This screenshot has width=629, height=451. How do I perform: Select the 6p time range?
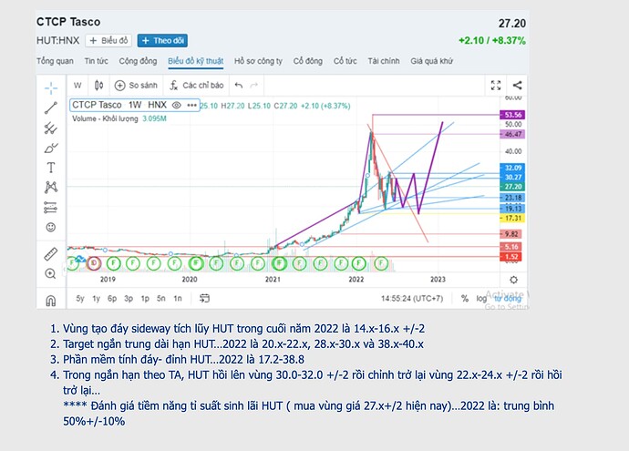click(112, 298)
